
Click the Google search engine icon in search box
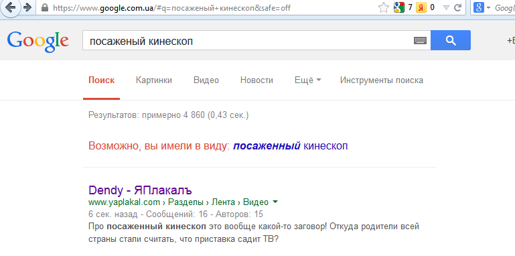pyautogui.click(x=479, y=8)
